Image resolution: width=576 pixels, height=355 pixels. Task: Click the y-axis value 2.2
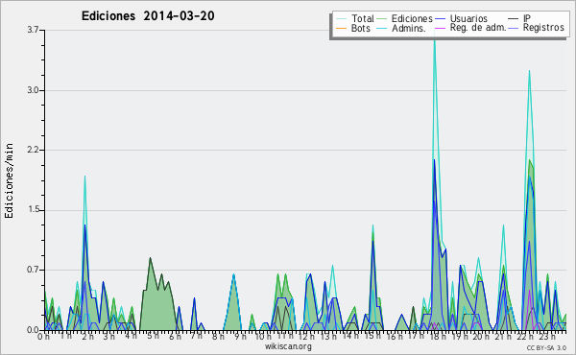(33, 150)
